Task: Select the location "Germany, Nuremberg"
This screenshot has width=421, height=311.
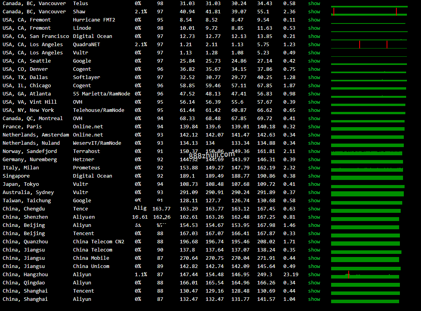Action: 30,159
